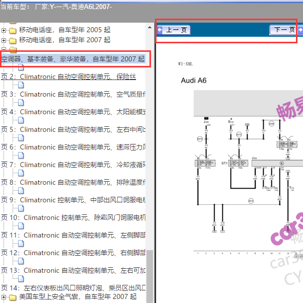The height and width of the screenshot is (303, 303).
Task: Click document icon above 页 13
Action: [21, 261]
